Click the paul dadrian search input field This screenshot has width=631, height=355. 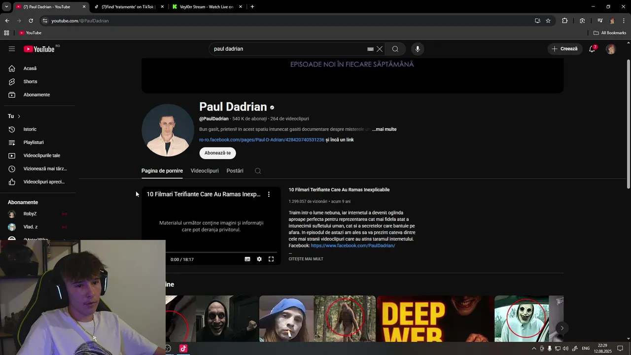288,49
